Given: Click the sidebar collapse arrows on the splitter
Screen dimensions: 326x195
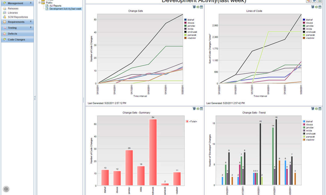Looking at the screenshot, I should pyautogui.click(x=35, y=98).
